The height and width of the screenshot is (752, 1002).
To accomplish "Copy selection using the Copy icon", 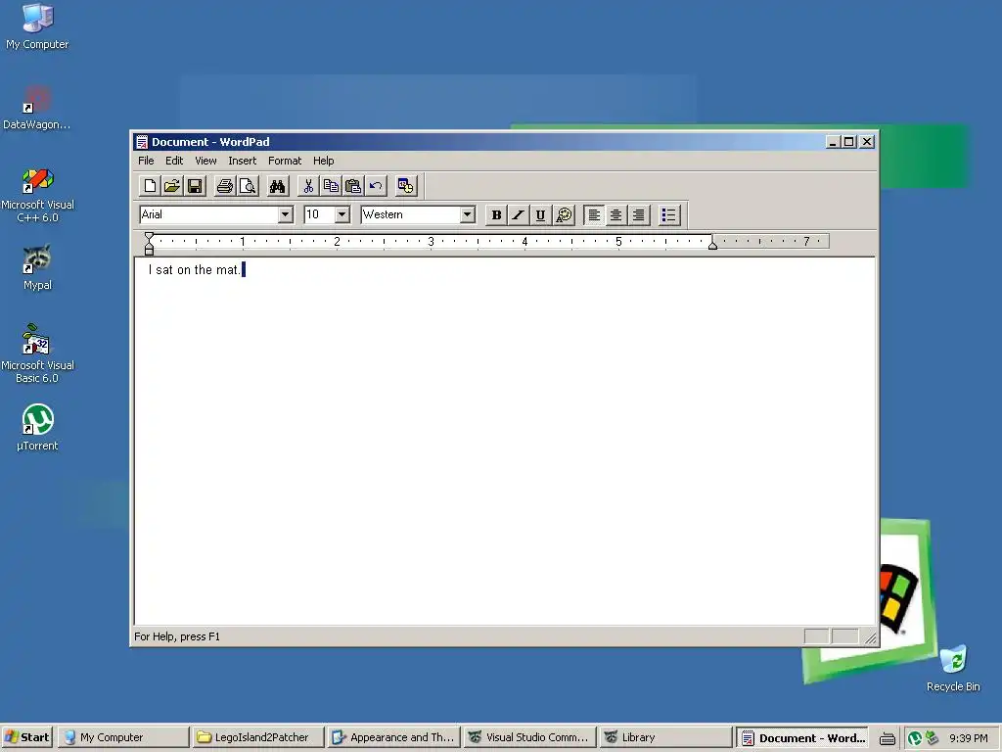I will [x=331, y=186].
